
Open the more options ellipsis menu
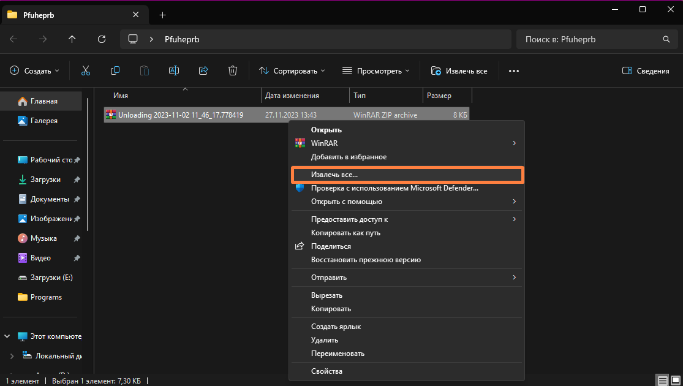coord(514,70)
